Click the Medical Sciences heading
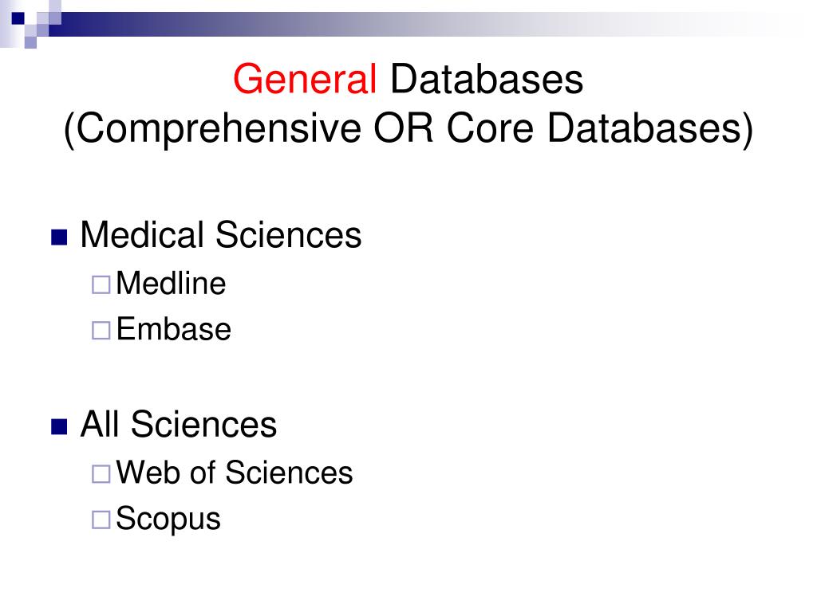This screenshot has height=612, width=817. [220, 235]
